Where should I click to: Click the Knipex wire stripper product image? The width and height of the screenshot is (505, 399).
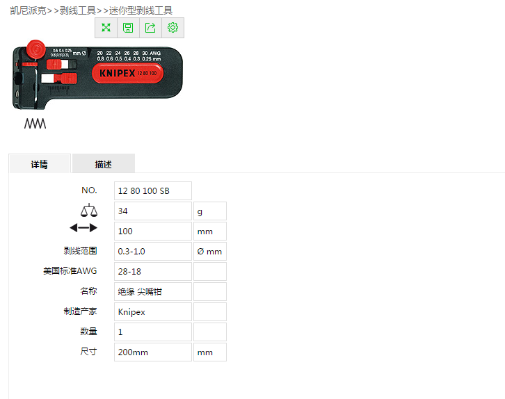click(97, 74)
